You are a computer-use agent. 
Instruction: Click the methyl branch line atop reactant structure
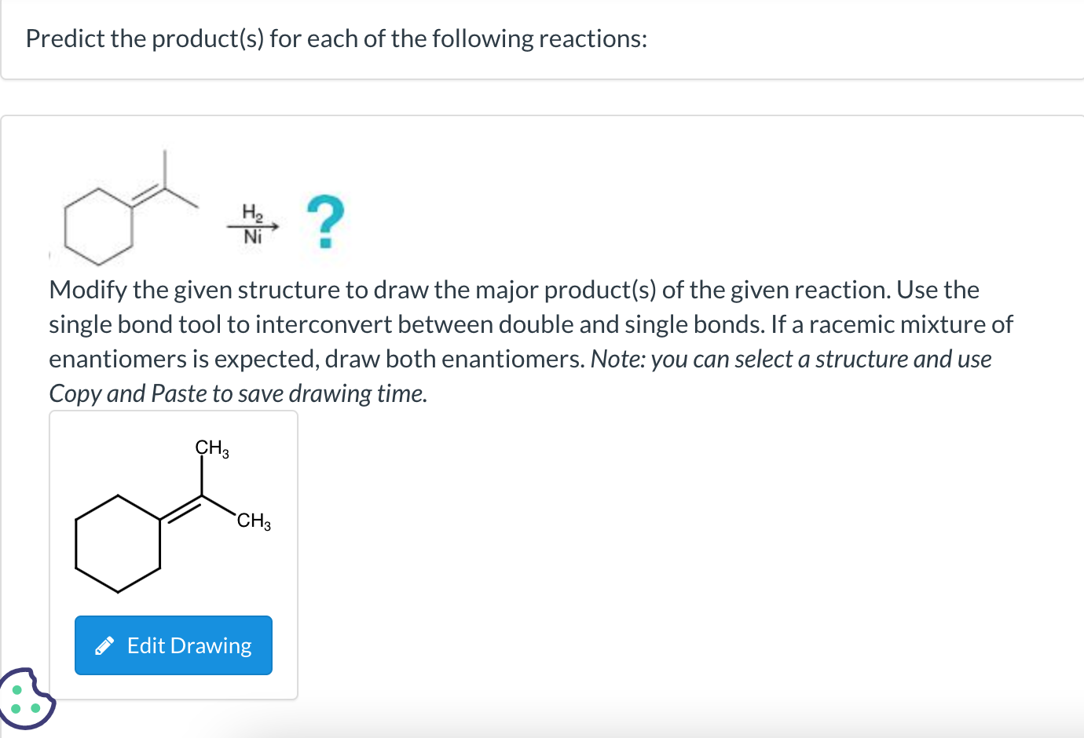164,168
